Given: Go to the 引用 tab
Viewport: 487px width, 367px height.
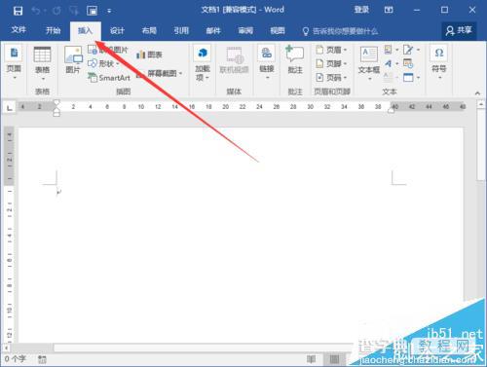Looking at the screenshot, I should pos(181,31).
